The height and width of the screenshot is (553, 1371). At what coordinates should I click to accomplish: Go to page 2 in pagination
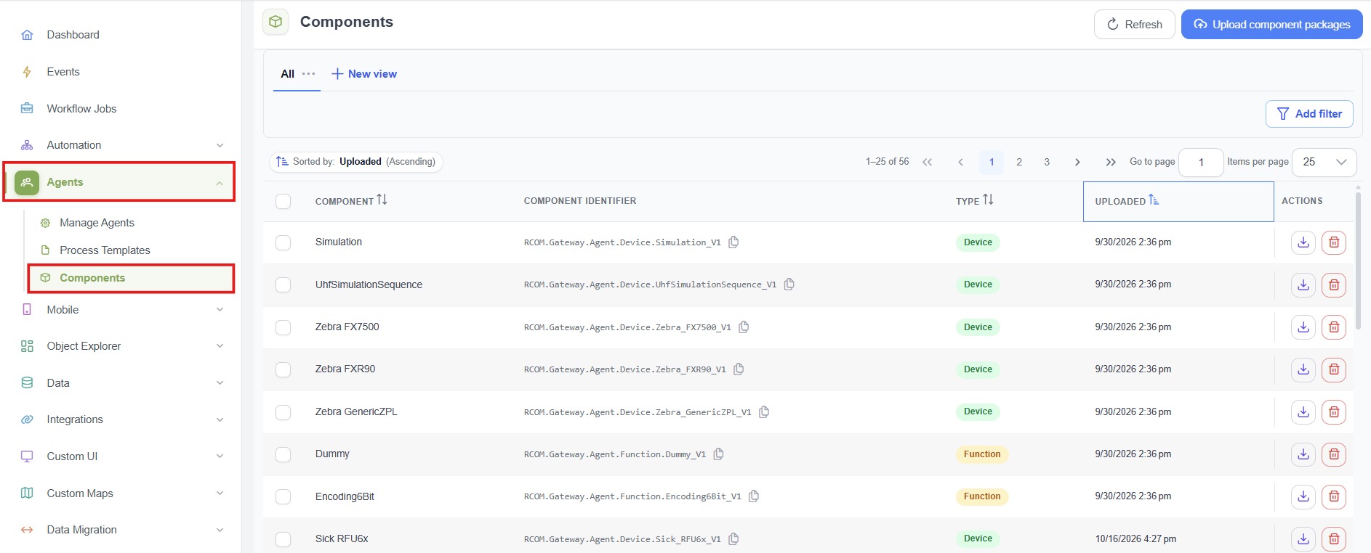coord(1019,162)
